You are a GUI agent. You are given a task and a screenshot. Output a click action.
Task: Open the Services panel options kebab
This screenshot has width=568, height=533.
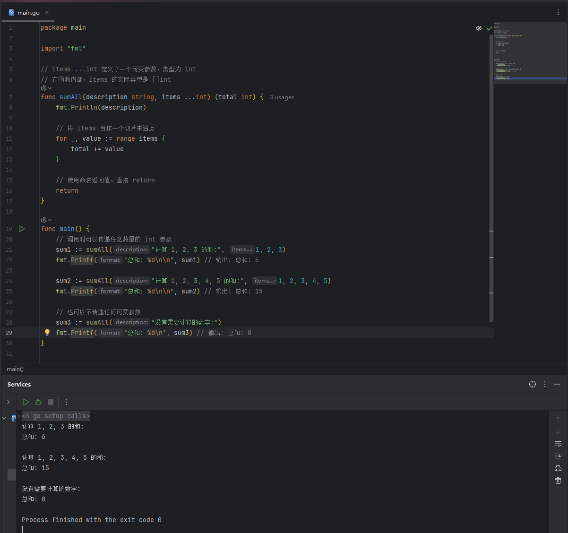pos(545,384)
